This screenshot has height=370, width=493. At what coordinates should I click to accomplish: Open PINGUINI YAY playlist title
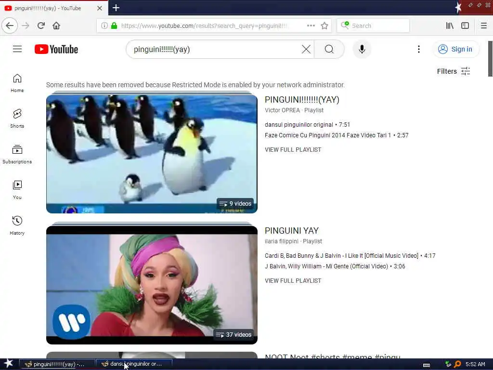pyautogui.click(x=292, y=231)
